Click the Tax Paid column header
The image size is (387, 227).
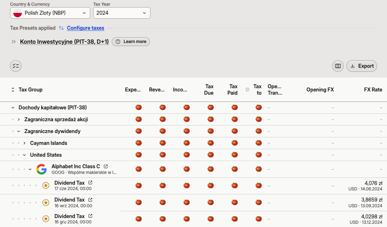click(x=233, y=90)
